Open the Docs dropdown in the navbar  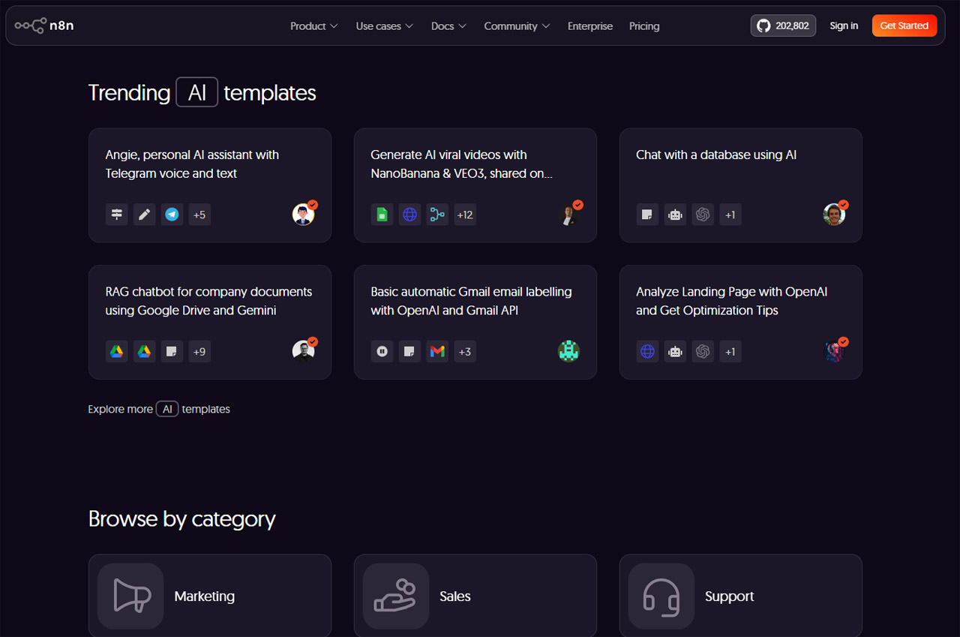point(449,26)
